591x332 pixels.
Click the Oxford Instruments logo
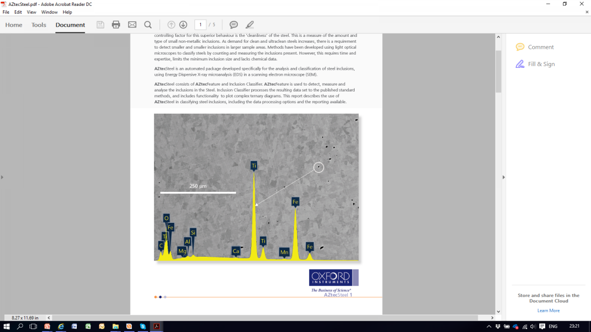point(333,277)
